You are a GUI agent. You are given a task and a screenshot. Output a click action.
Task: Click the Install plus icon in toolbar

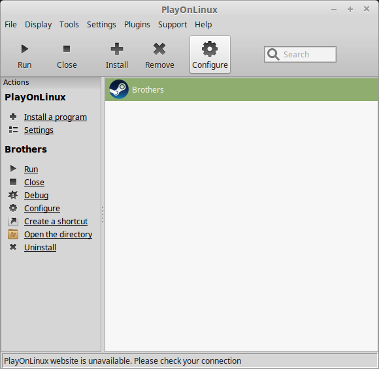point(117,49)
